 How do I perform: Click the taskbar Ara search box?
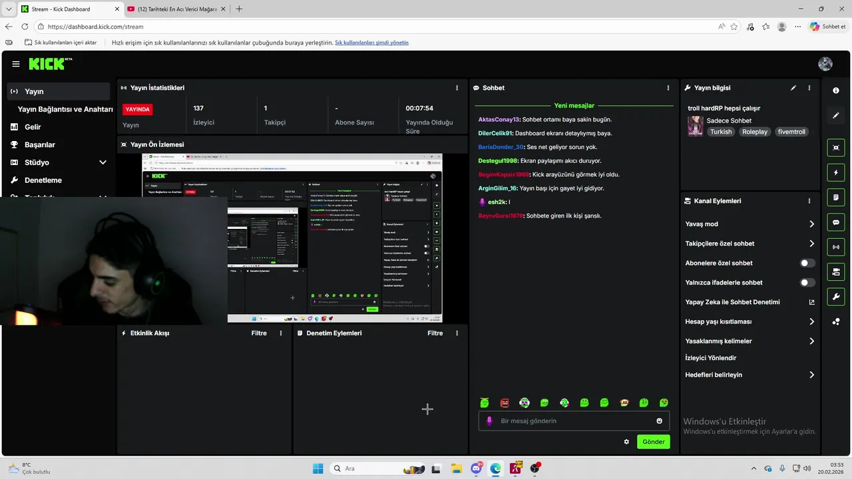coord(377,468)
